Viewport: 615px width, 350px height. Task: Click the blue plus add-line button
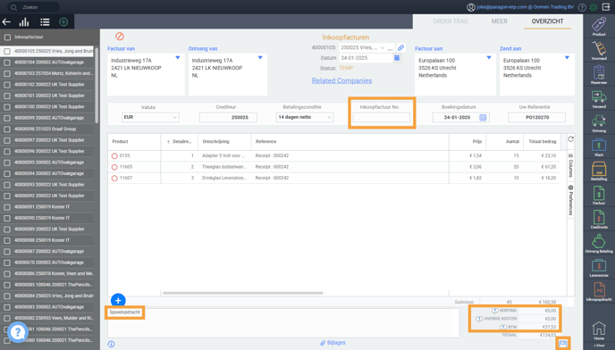(x=118, y=301)
